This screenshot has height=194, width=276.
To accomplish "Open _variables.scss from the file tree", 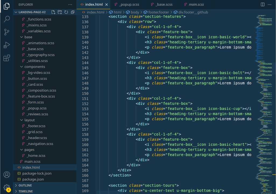I will 45,31.
